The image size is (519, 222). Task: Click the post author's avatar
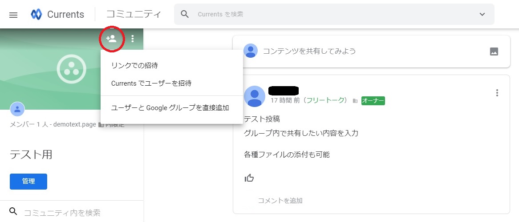pos(255,96)
